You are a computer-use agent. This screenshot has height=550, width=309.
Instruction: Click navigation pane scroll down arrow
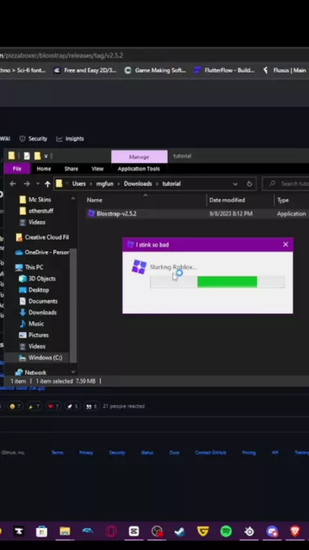tap(73, 372)
